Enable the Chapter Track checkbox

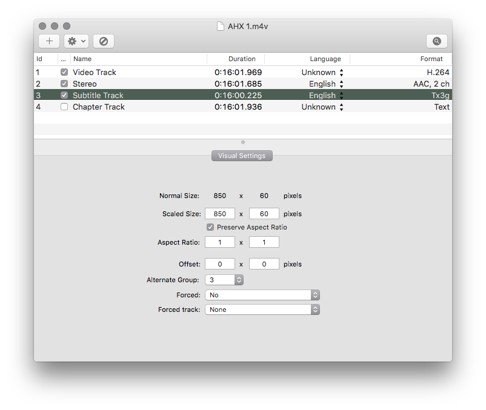click(64, 107)
